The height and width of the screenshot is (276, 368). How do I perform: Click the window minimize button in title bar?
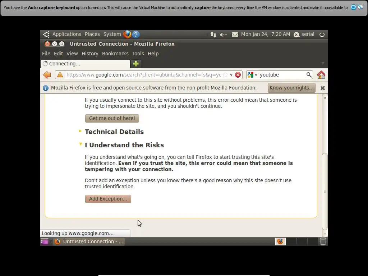click(55, 44)
